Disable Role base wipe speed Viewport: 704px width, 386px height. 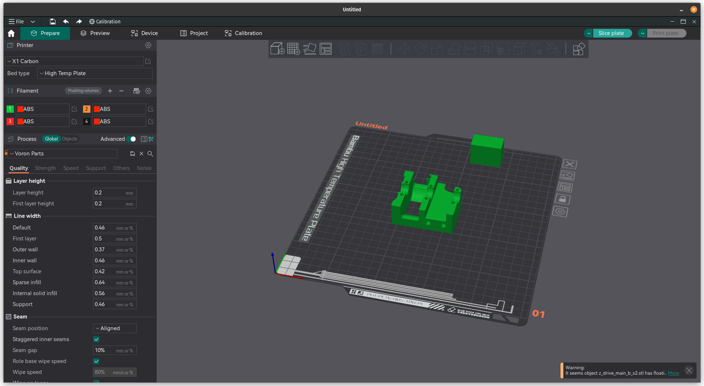point(96,361)
